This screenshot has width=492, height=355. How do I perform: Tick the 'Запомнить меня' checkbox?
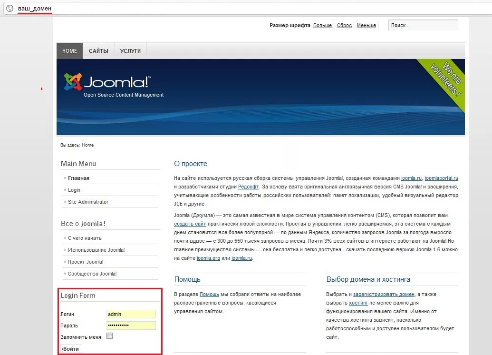pos(109,336)
